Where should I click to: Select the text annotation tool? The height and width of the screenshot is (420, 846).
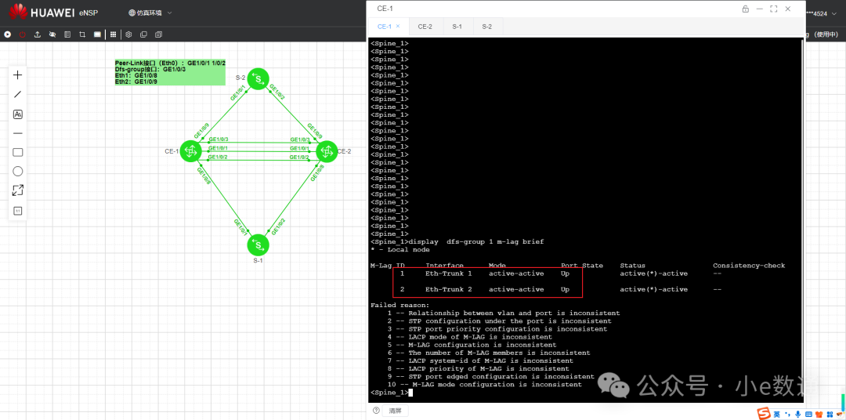pos(18,114)
